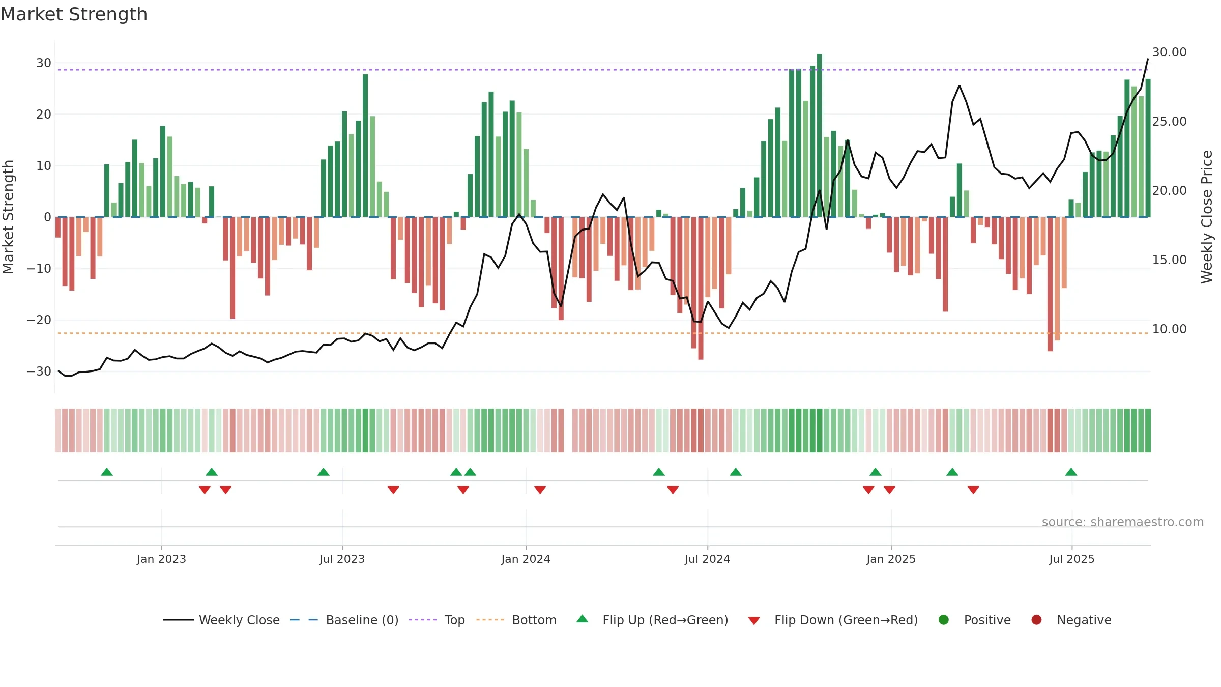
Task: Select the Flip Up marker after Jan 2025
Action: [x=952, y=472]
